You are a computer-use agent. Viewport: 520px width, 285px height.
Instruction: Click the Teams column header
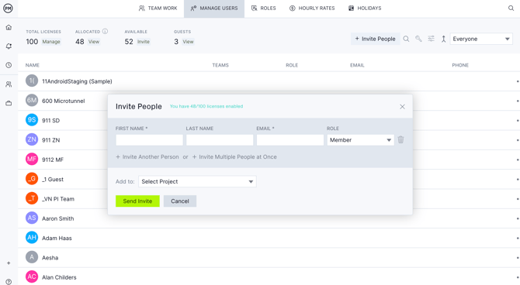[x=220, y=65]
